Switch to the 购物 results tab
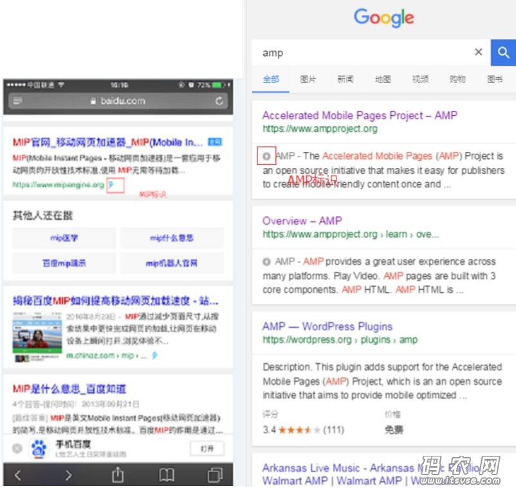This screenshot has width=516, height=488. click(457, 79)
